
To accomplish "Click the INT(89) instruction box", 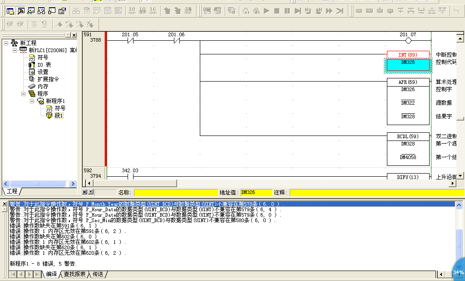I will pyautogui.click(x=408, y=55).
